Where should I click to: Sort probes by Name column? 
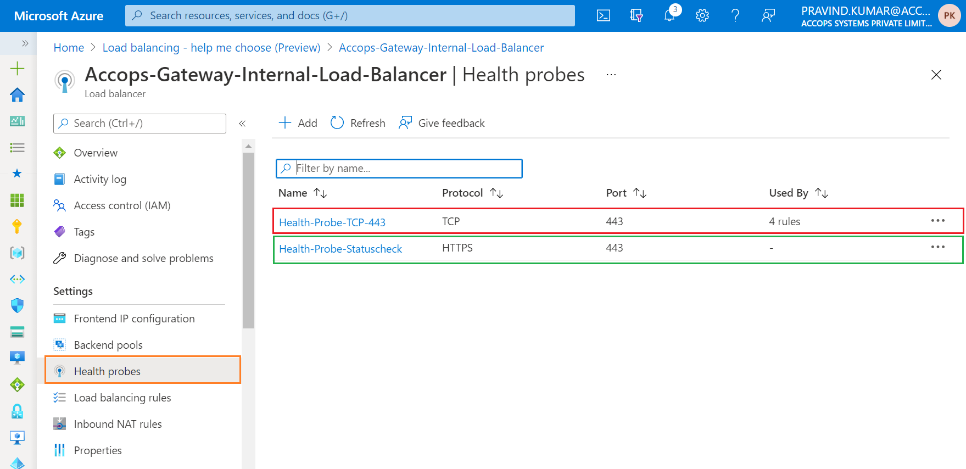pyautogui.click(x=303, y=193)
